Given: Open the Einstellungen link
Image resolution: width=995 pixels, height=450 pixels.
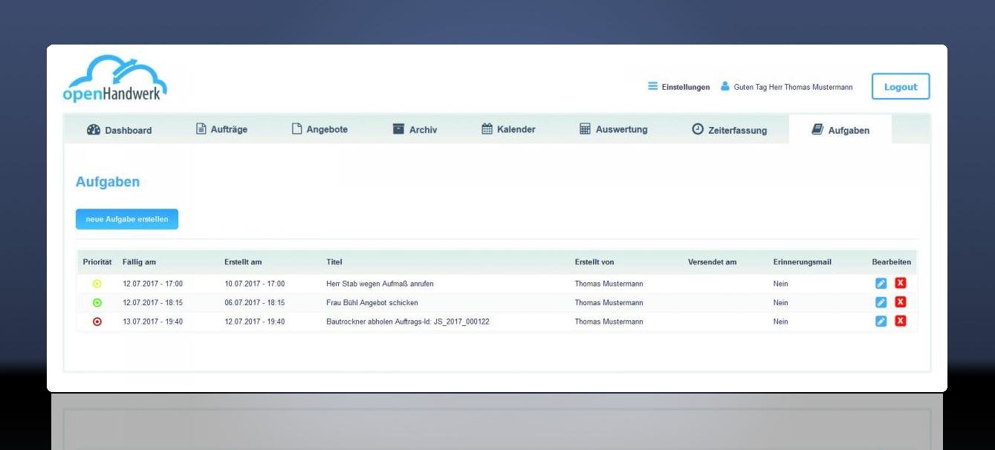Looking at the screenshot, I should pos(686,87).
